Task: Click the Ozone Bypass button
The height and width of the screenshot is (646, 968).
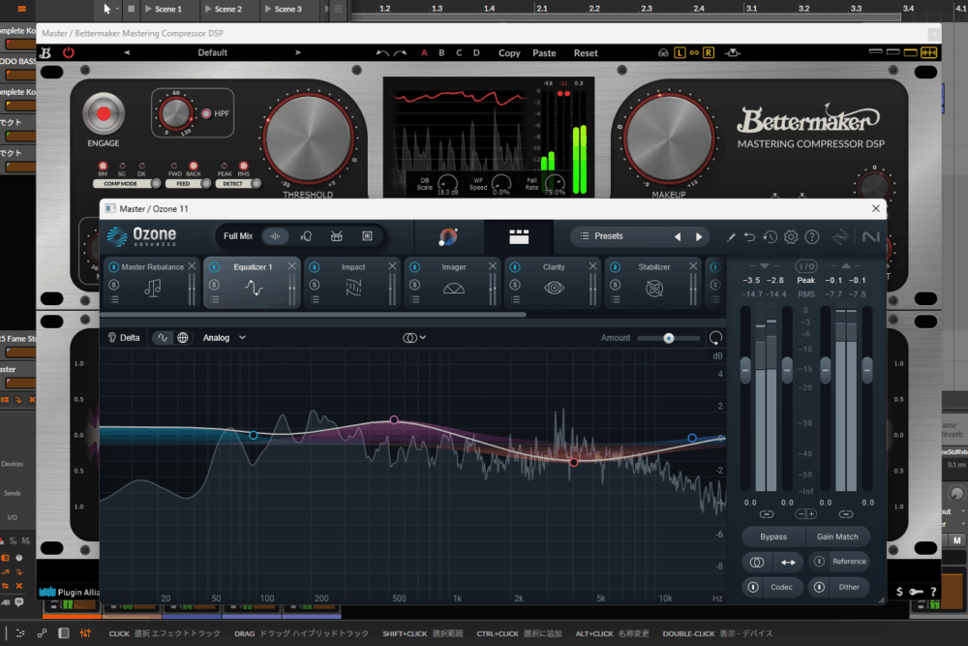Action: click(x=773, y=537)
